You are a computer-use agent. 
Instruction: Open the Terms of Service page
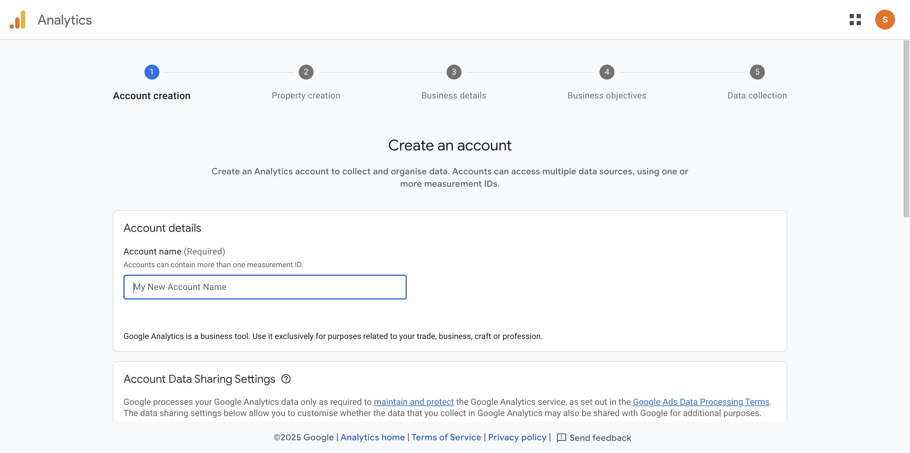[447, 437]
